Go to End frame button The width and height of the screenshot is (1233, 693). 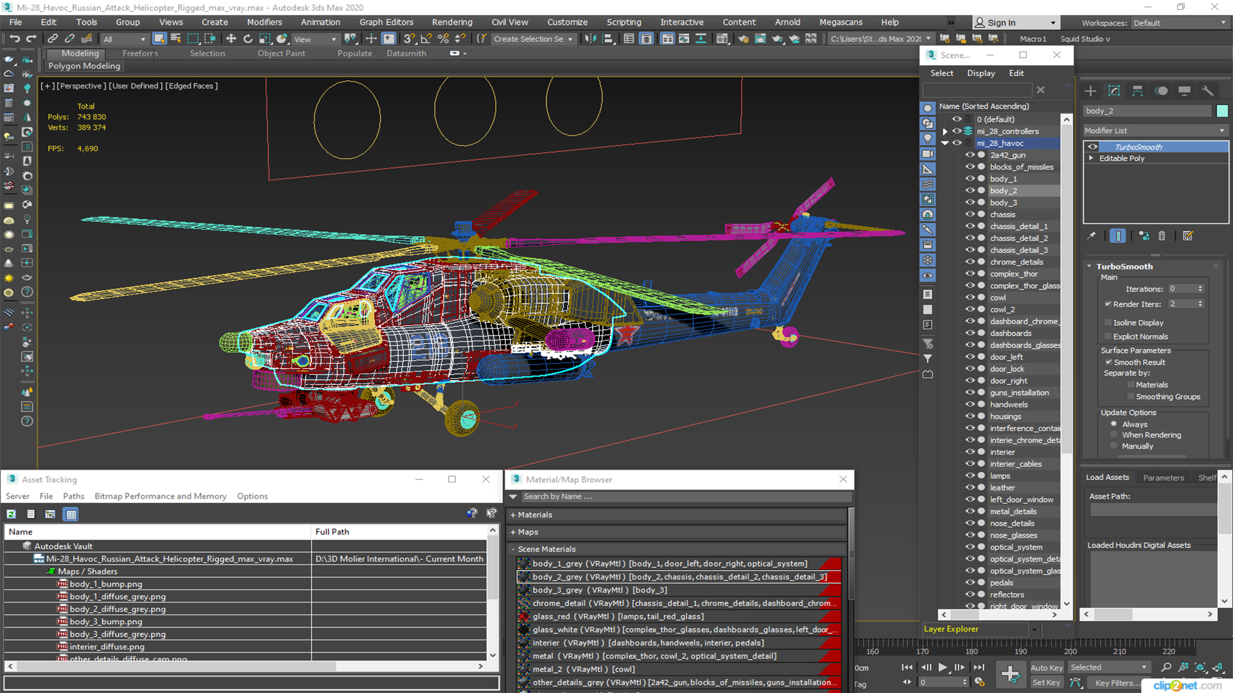pyautogui.click(x=979, y=667)
